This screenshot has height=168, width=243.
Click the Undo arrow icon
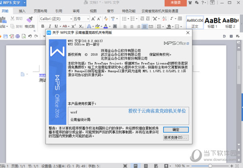tap(30, 36)
